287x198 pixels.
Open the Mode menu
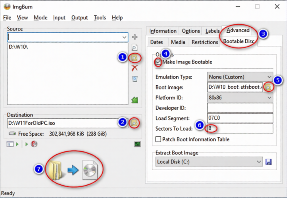(x=41, y=18)
